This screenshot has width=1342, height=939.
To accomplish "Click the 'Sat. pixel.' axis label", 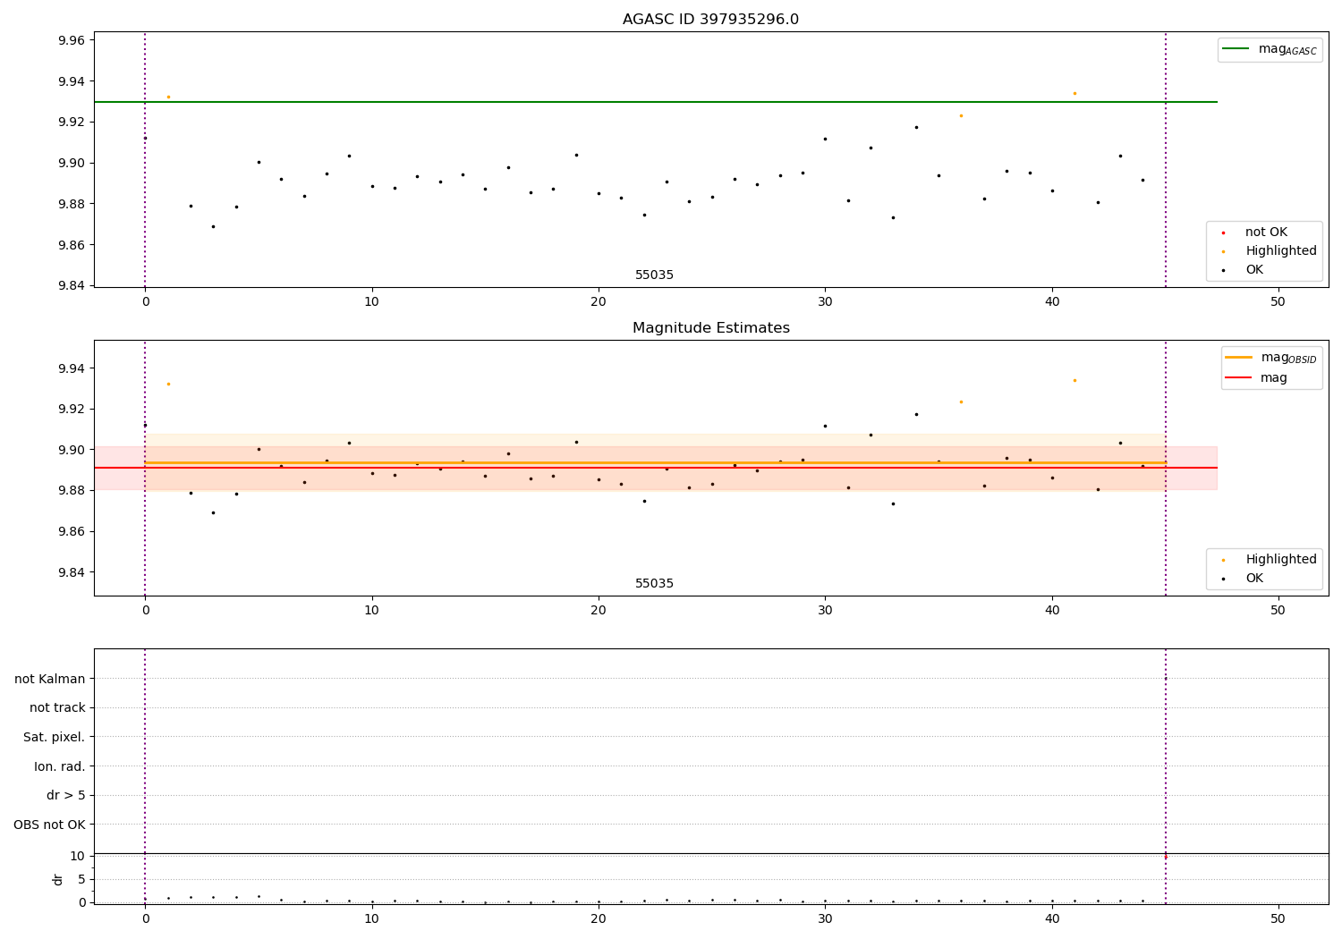I will pyautogui.click(x=55, y=738).
